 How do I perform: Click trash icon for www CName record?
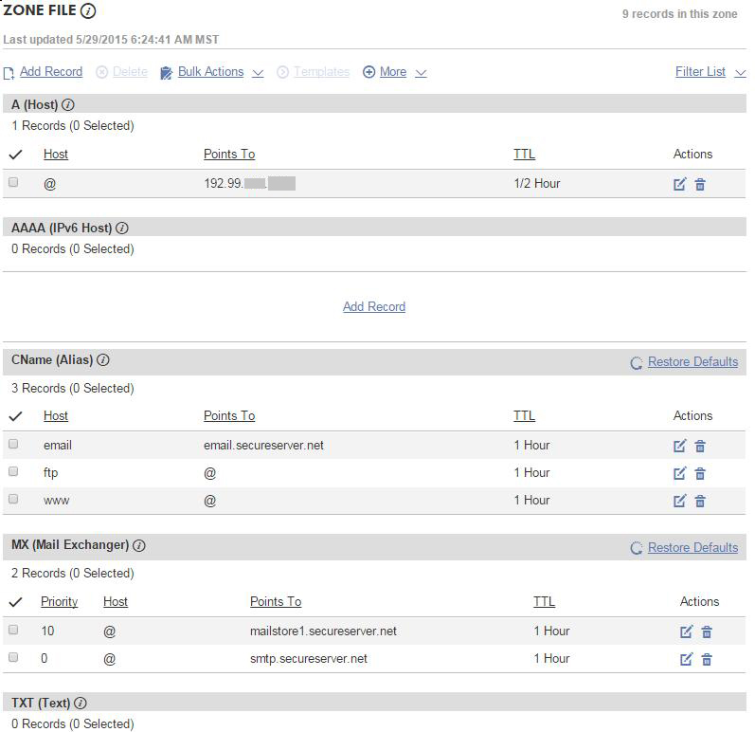point(700,501)
